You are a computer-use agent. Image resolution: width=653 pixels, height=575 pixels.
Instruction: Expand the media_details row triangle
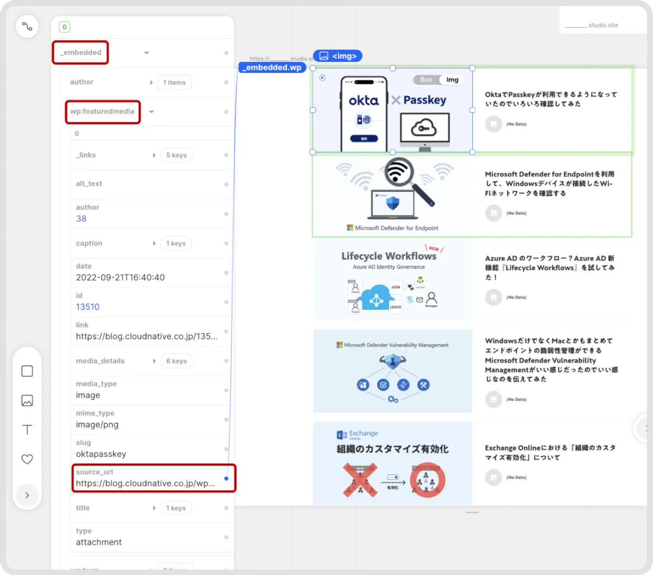point(154,361)
